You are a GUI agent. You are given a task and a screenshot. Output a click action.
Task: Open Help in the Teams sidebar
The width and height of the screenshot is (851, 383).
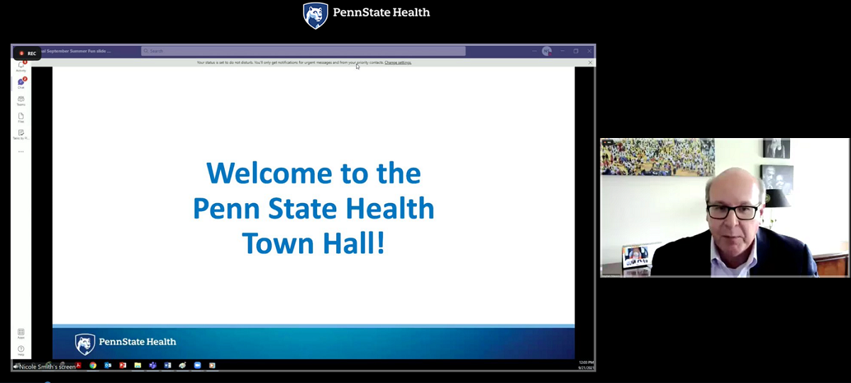coord(21,350)
